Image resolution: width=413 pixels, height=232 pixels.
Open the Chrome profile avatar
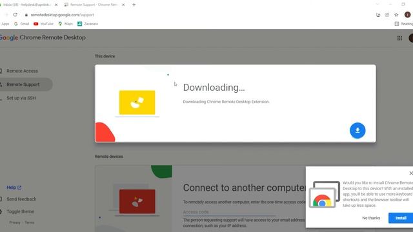(407, 15)
